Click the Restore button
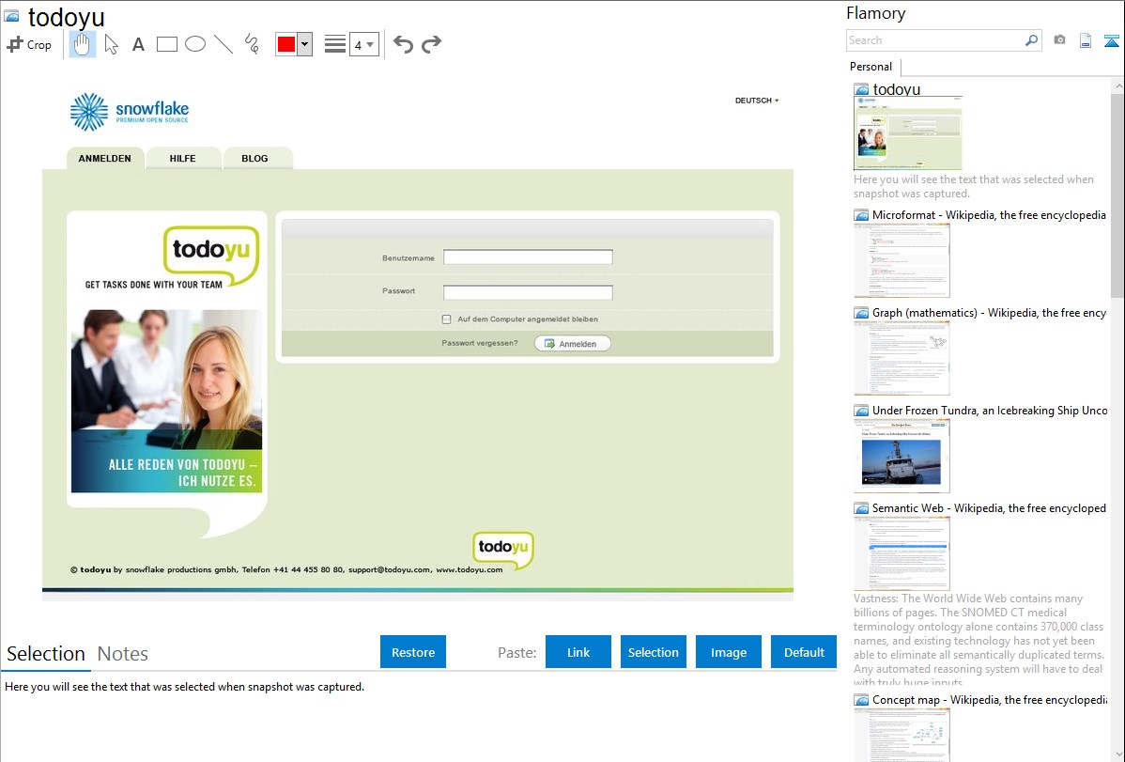 (413, 652)
